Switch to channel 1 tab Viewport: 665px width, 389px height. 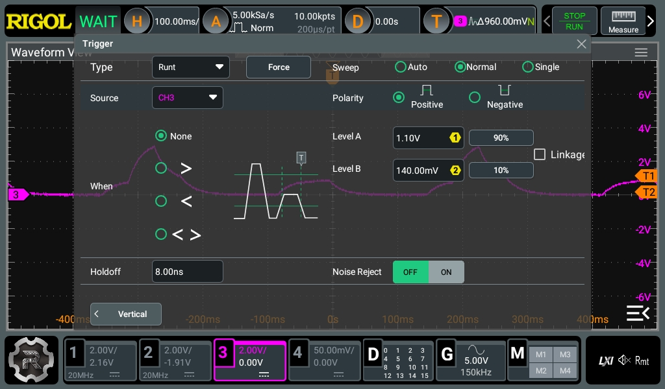point(101,360)
